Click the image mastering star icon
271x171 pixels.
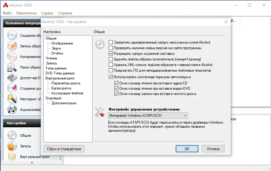(12, 99)
